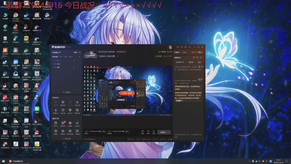Switch to the 竖屏 layout tab
The image size is (291, 164).
coord(79,52)
